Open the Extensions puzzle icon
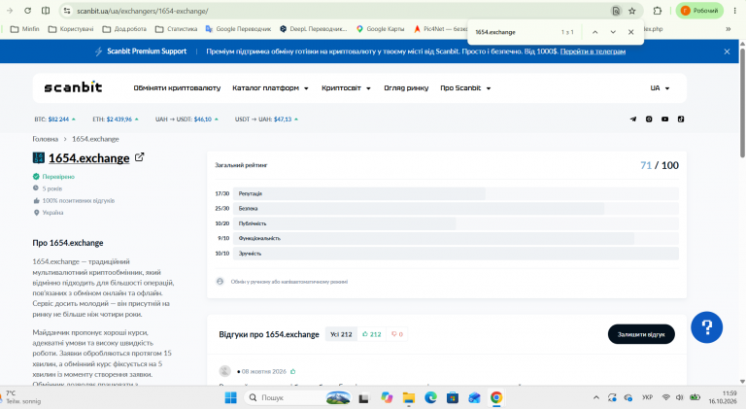Viewport: 746px width, 409px height. pyautogui.click(x=658, y=11)
